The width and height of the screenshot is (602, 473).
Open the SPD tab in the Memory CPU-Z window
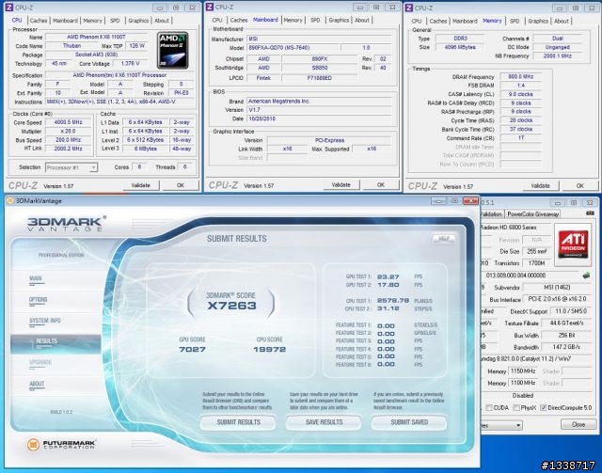[515, 21]
